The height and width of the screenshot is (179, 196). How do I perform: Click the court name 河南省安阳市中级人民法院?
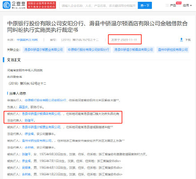click(25, 70)
